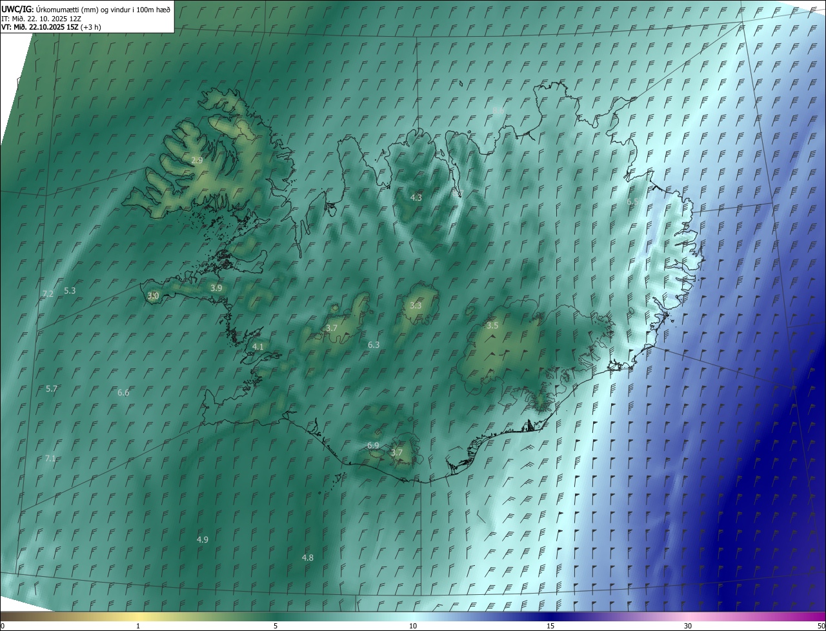Click the colorbar tick labeled 5
This screenshot has height=631, width=826.
pyautogui.click(x=276, y=626)
